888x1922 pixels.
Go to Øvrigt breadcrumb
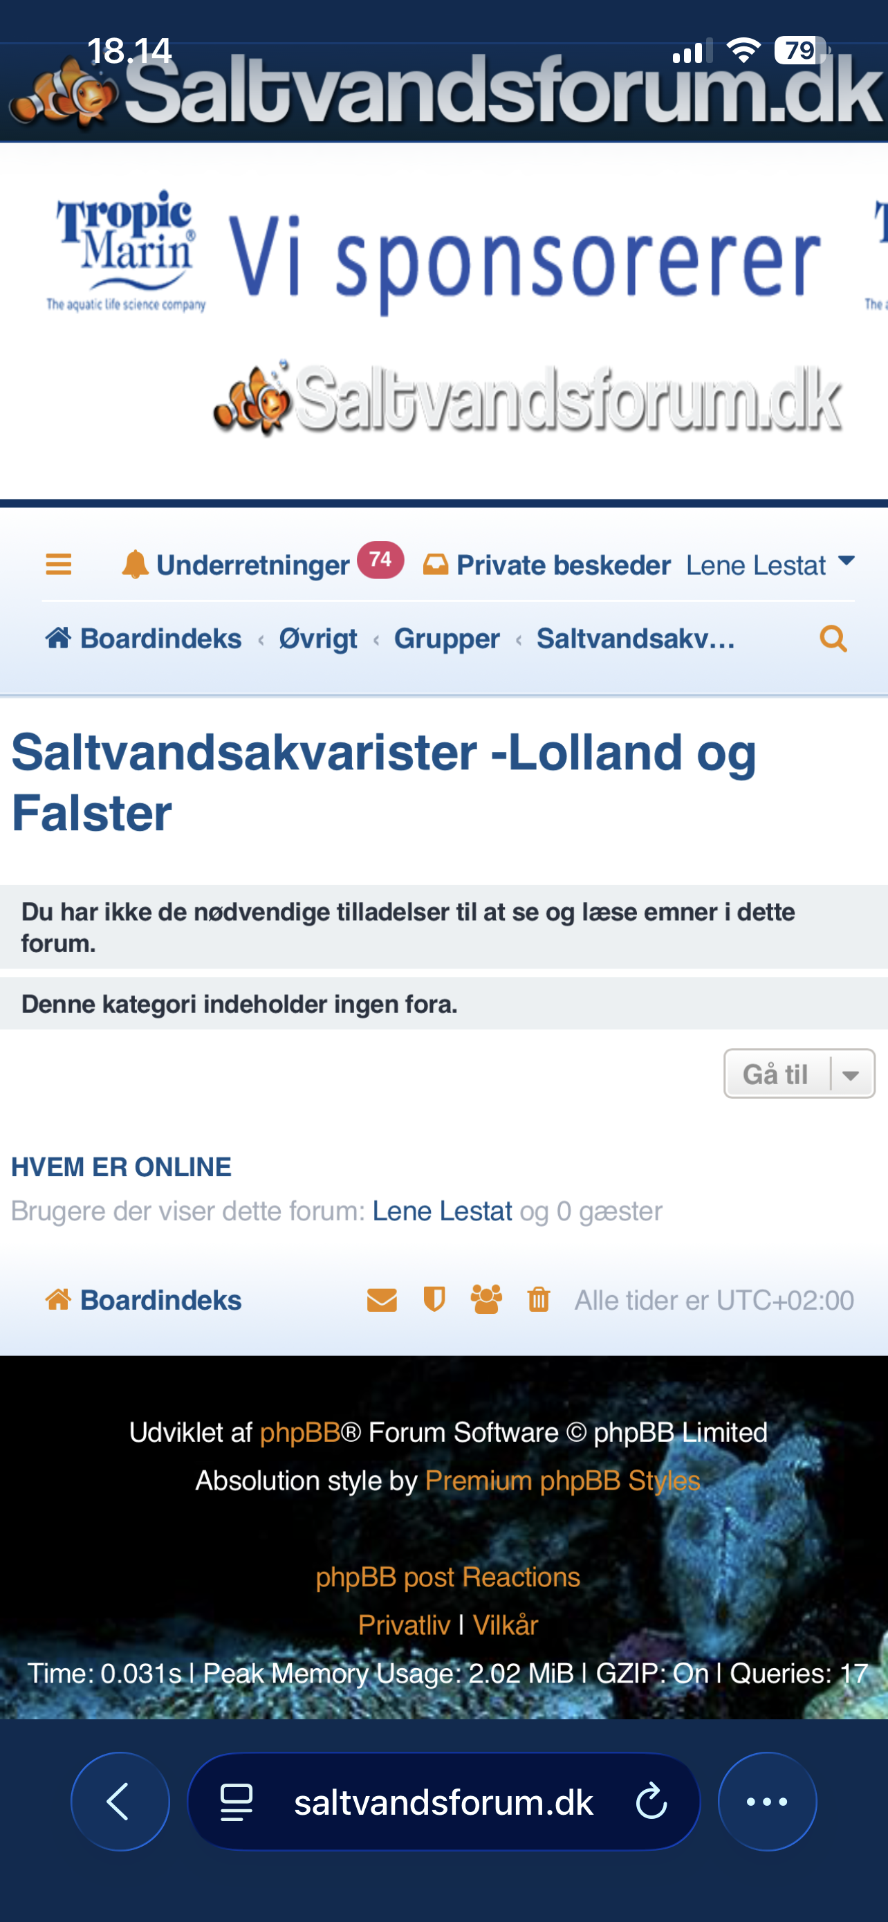[x=317, y=639]
